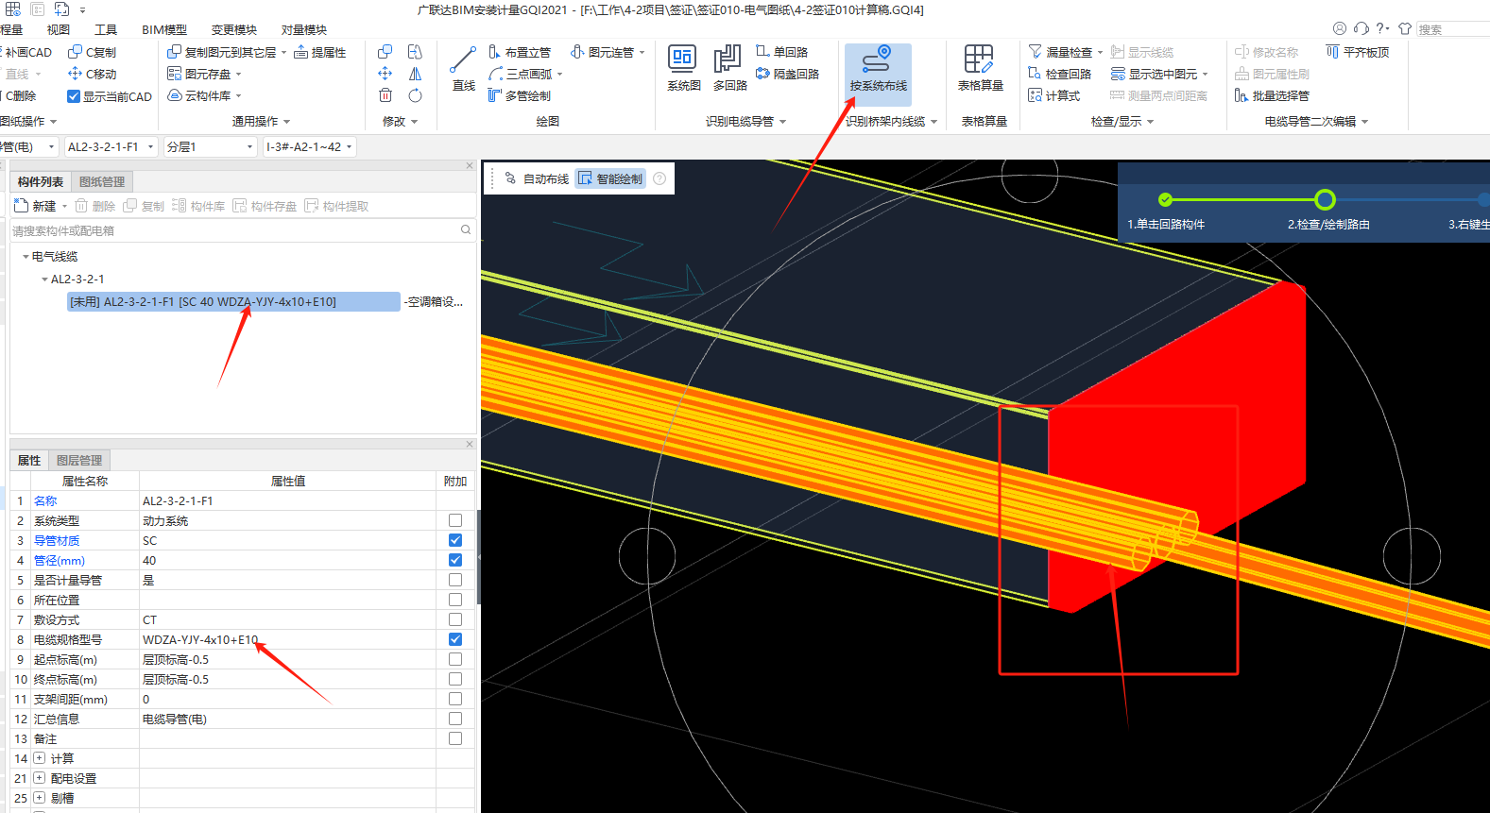This screenshot has height=813, width=1490.
Task: Switch to the 图纸管理 tab
Action: point(102,181)
